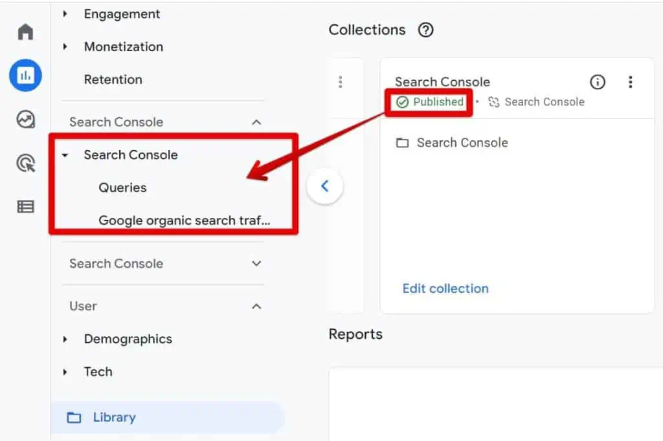The height and width of the screenshot is (441, 663).
Task: Collapse the report navigation with the blue chevron
Action: coord(325,186)
